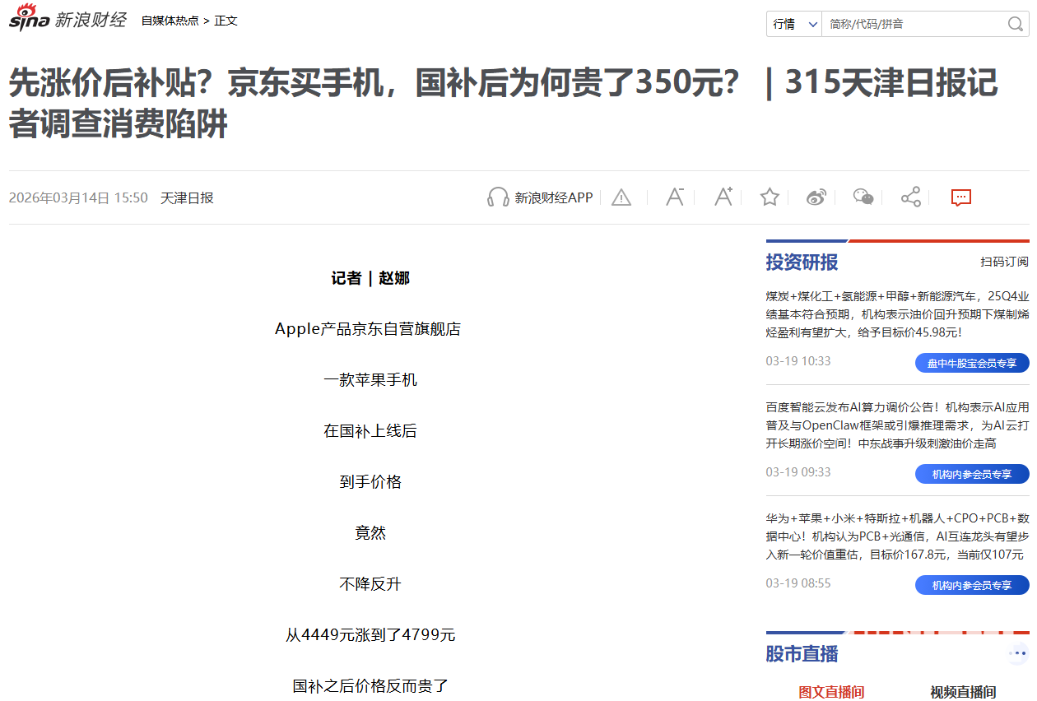Viewport: 1037px width, 701px height.
Task: Increase font size with A+ icon
Action: tap(723, 197)
